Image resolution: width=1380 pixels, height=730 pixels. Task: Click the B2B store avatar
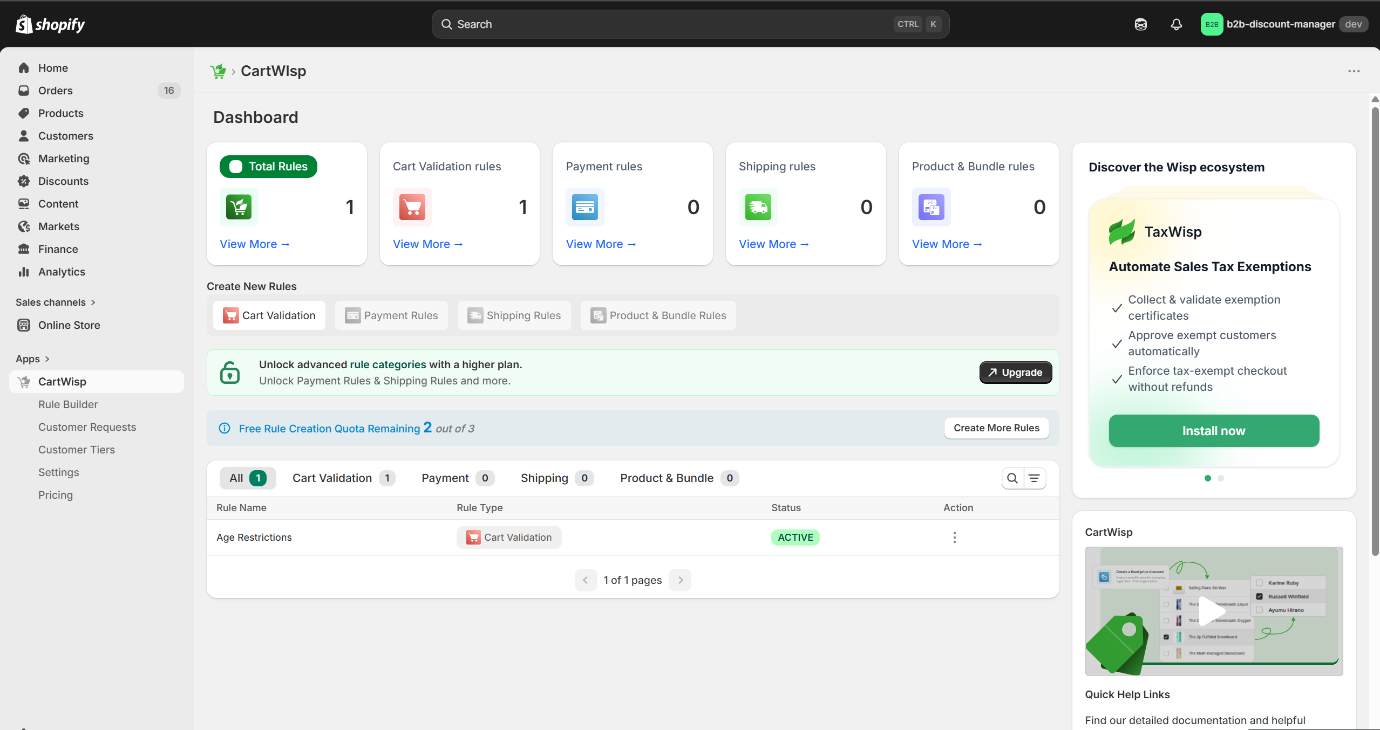[1212, 24]
